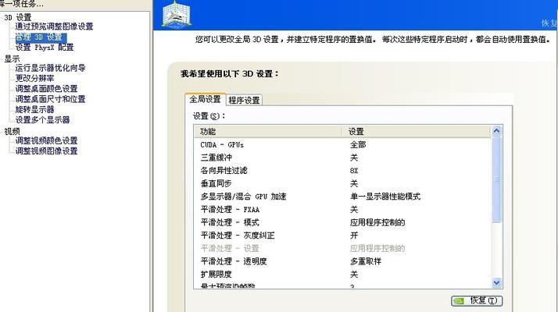The image size is (558, 312).
Task: Open 设置 PhysX 配置
Action: pos(45,48)
